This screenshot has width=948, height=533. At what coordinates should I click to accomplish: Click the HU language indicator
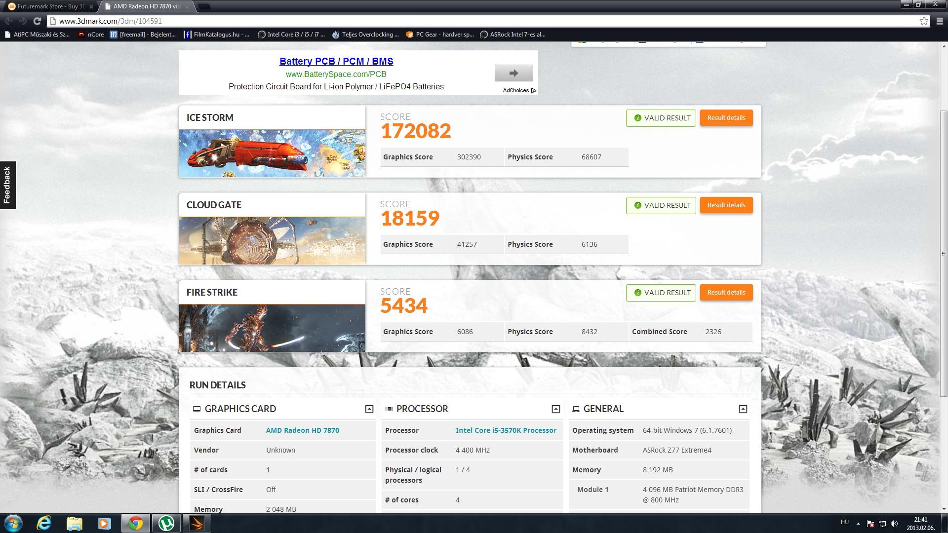coord(845,522)
